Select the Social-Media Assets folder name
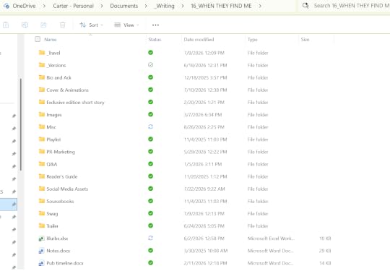The image size is (390, 271). (67, 189)
